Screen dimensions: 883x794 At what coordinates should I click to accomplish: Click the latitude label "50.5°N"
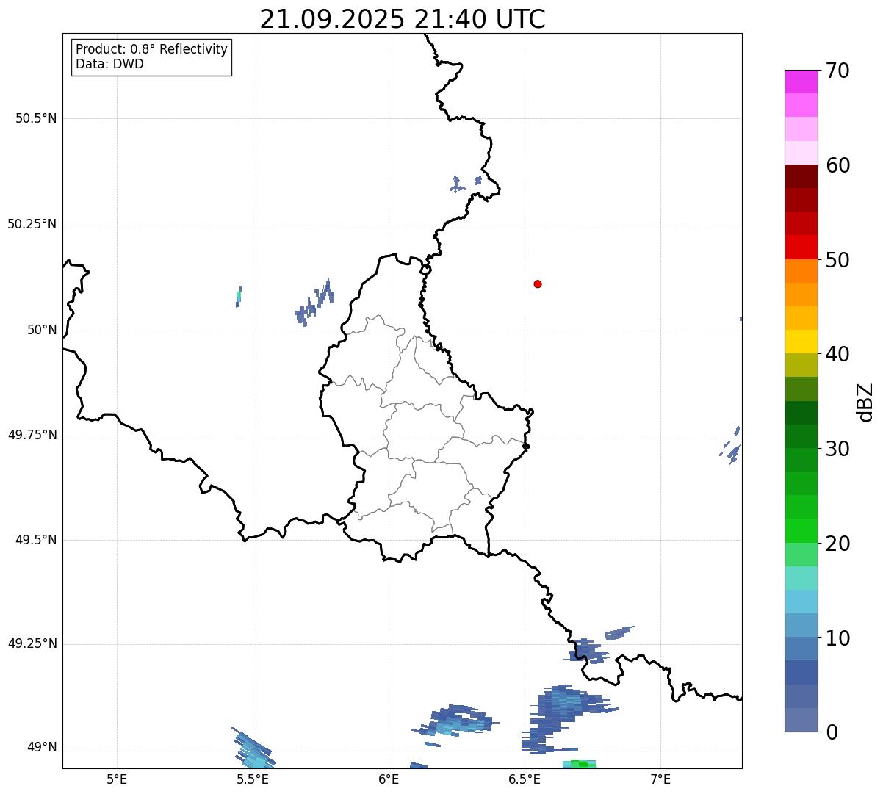[36, 118]
